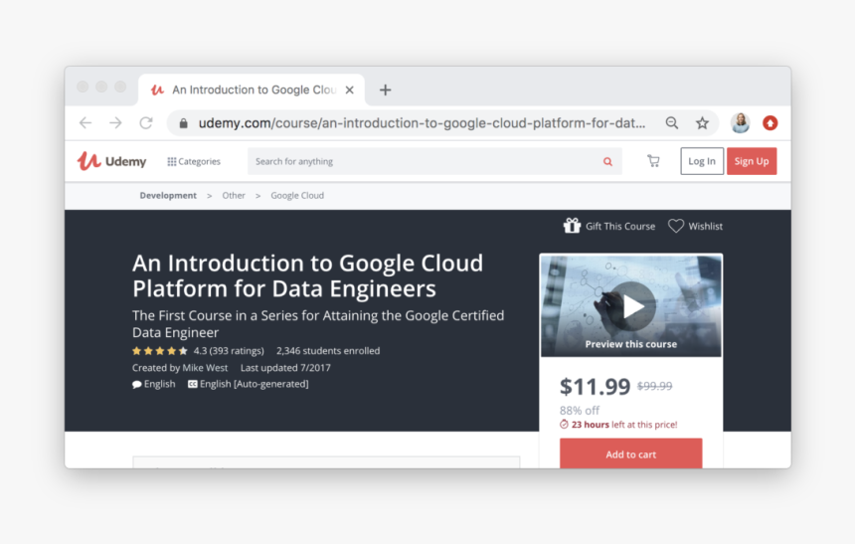Click the closed captions CC icon
Screen dimensions: 855x544
coord(193,384)
